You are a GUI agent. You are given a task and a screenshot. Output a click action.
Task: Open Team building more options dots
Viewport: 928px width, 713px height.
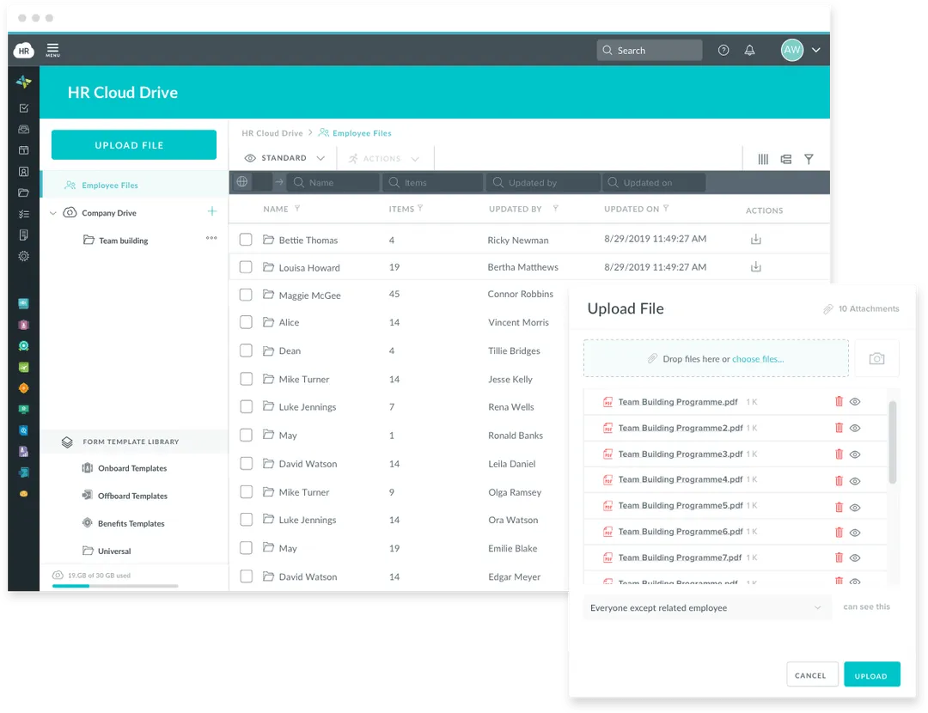pos(211,238)
